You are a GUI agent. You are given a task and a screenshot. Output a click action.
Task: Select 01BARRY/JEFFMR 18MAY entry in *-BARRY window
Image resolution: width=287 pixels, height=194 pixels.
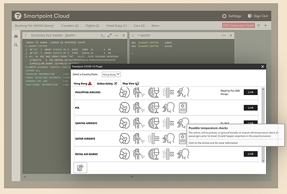(x=152, y=43)
